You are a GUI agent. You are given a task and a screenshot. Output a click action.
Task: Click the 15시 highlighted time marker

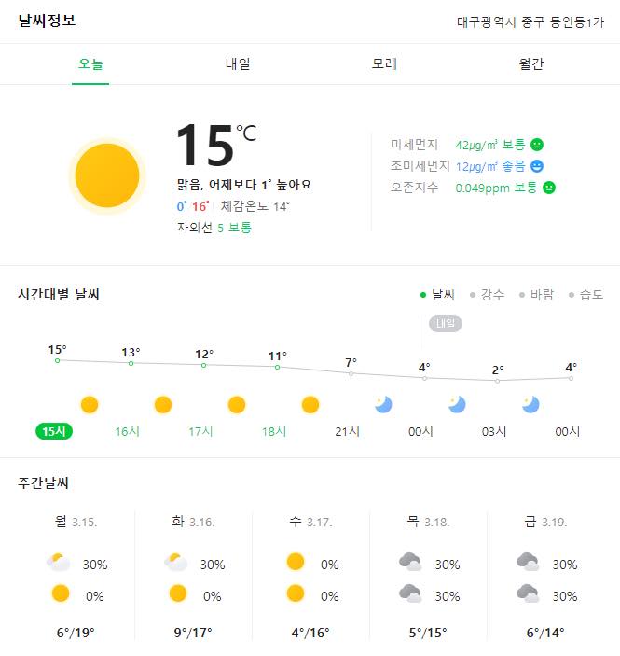[54, 431]
